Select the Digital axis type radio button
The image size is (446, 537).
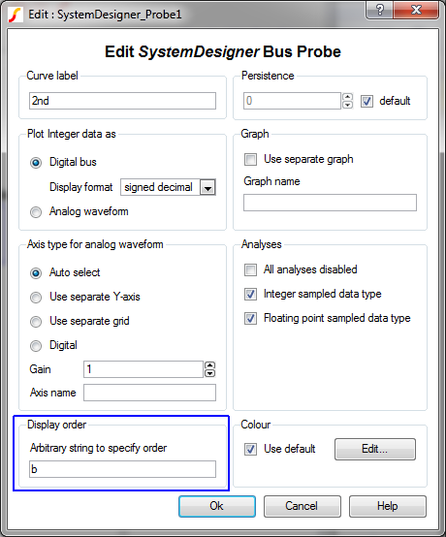(x=36, y=346)
